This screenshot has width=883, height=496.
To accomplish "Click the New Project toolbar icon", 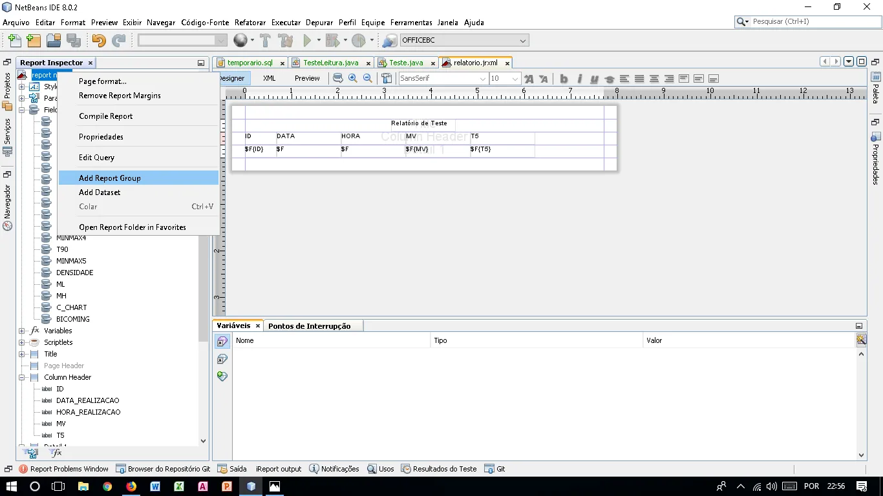I will (x=34, y=41).
